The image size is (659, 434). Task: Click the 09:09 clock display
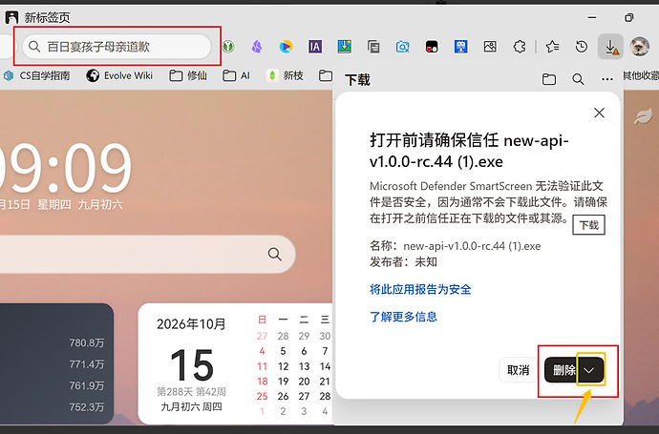coord(65,168)
